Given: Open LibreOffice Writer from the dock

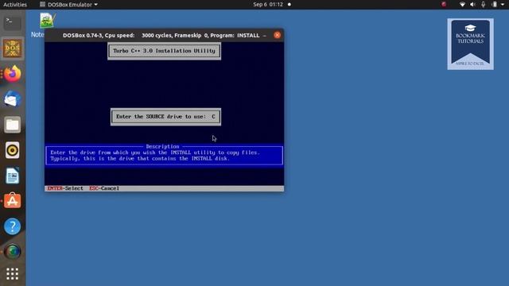Looking at the screenshot, I should tap(13, 176).
